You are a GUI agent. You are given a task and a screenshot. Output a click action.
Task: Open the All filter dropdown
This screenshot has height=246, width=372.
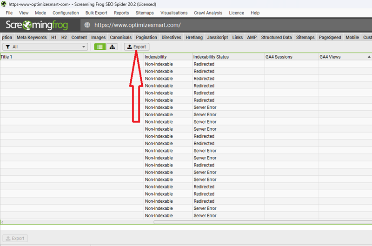coord(45,47)
